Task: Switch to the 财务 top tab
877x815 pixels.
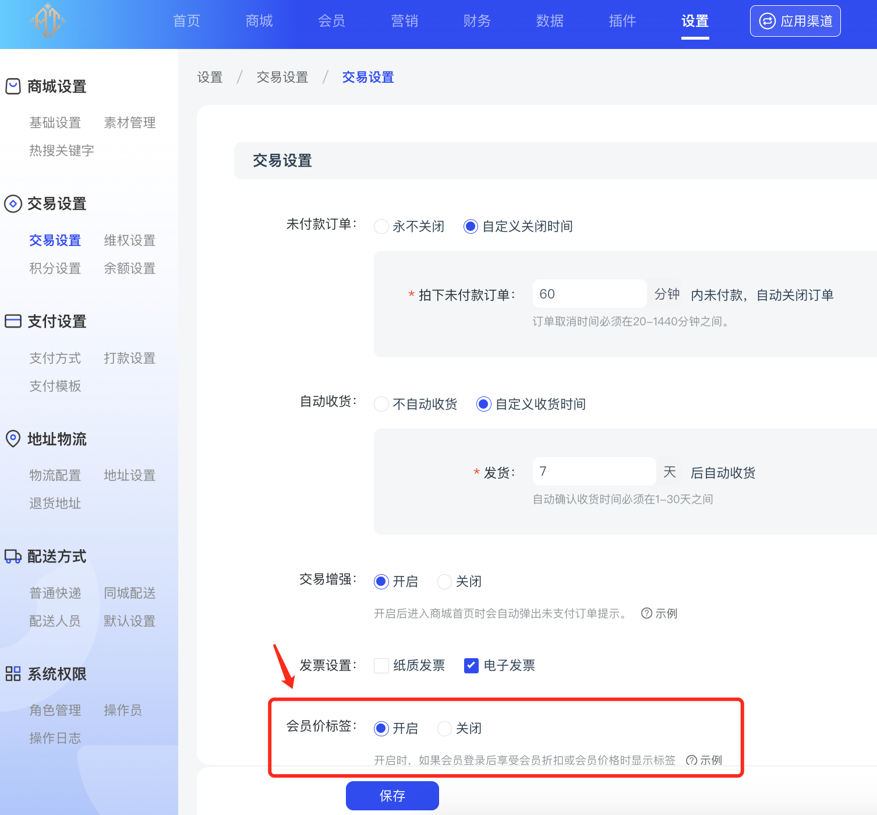Action: point(477,21)
